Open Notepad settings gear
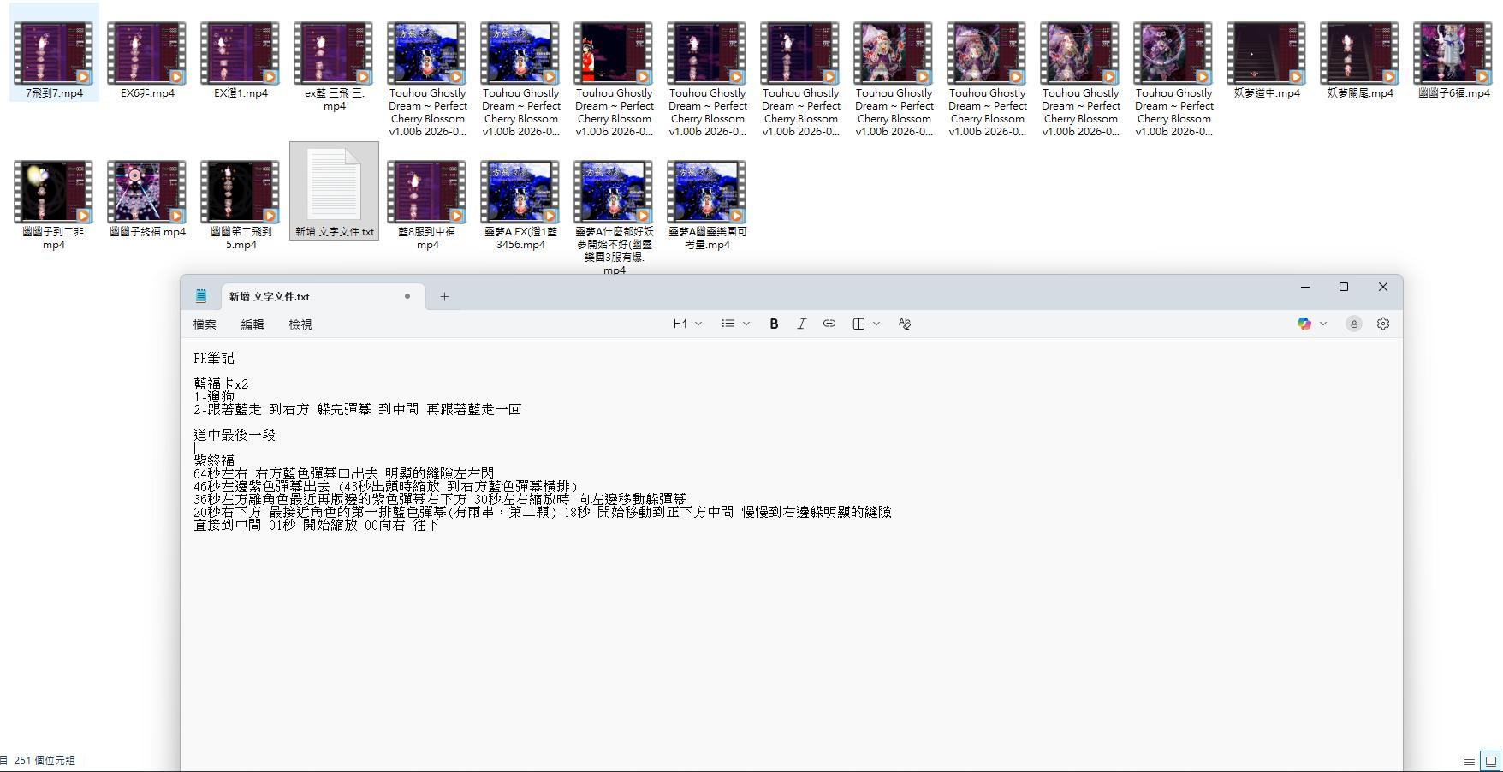 tap(1383, 324)
